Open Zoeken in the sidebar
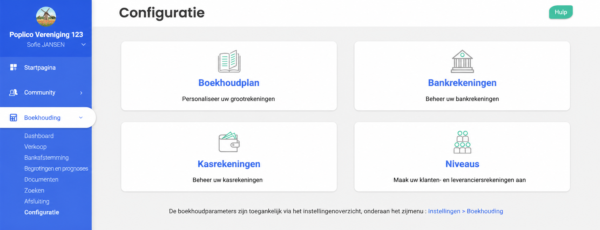The image size is (600, 230). click(x=34, y=191)
